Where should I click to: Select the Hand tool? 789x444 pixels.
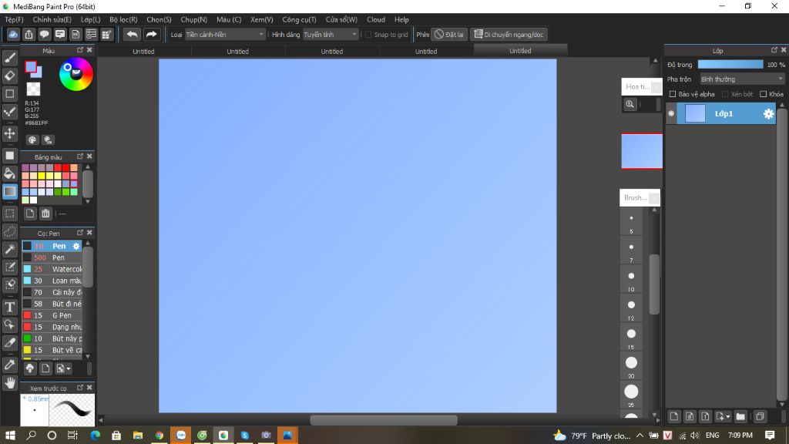[x=9, y=383]
